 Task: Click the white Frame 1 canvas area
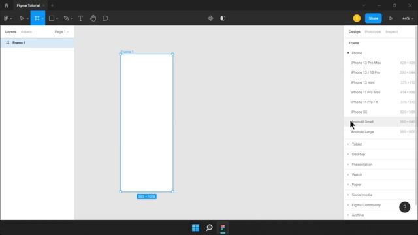(147, 123)
